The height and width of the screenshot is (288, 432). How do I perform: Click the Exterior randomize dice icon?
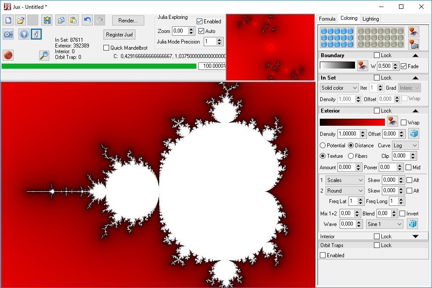[413, 134]
